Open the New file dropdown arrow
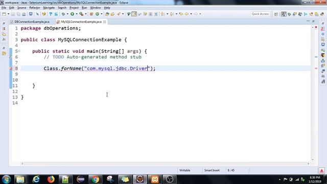The height and width of the screenshot is (184, 327). 8,14
